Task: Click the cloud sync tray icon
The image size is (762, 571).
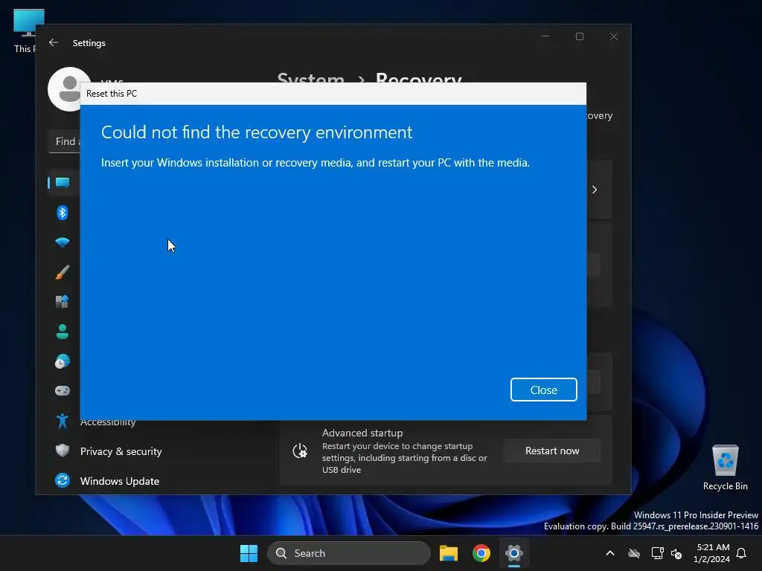Action: pyautogui.click(x=634, y=553)
